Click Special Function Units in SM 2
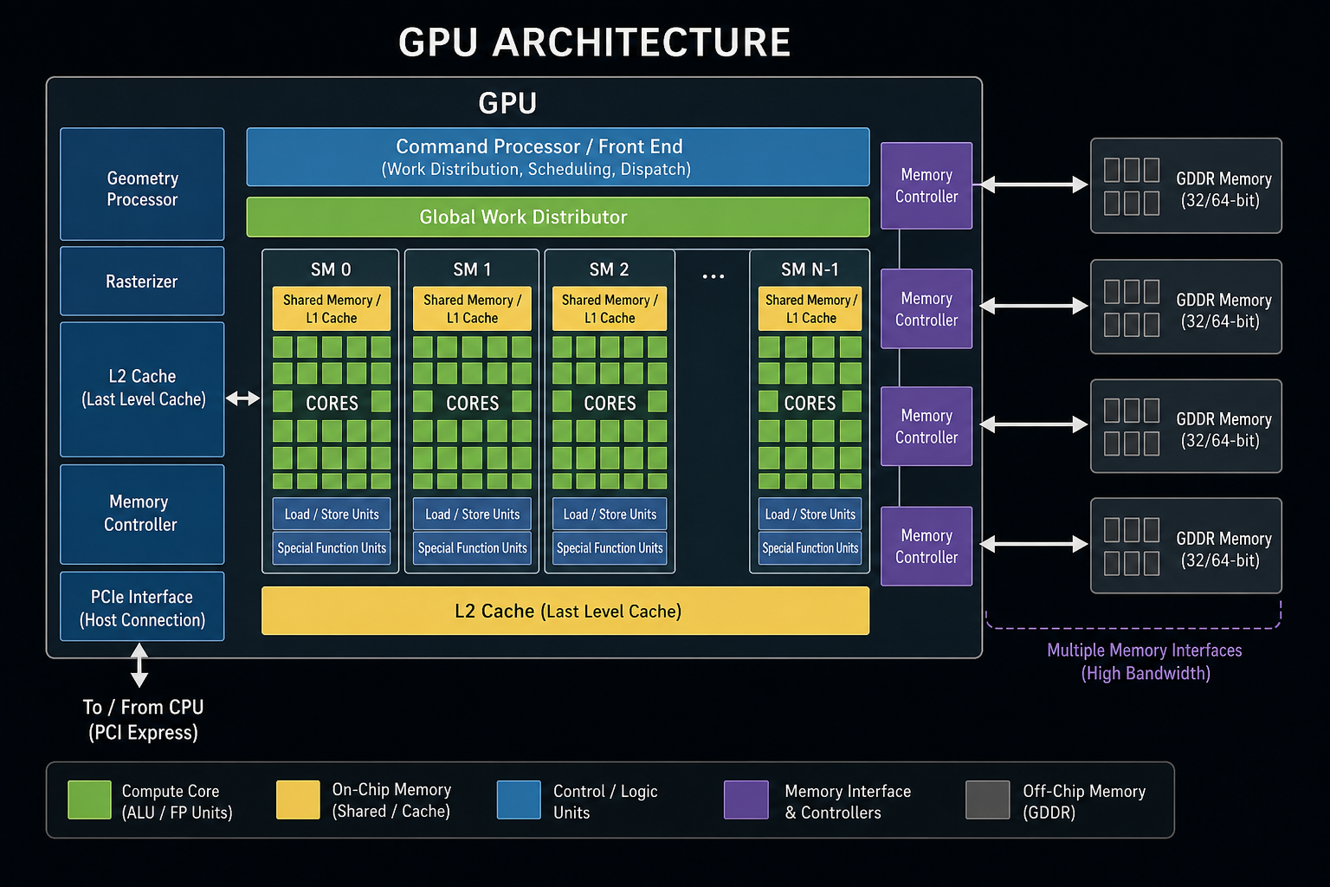The image size is (1330, 887). coord(610,548)
